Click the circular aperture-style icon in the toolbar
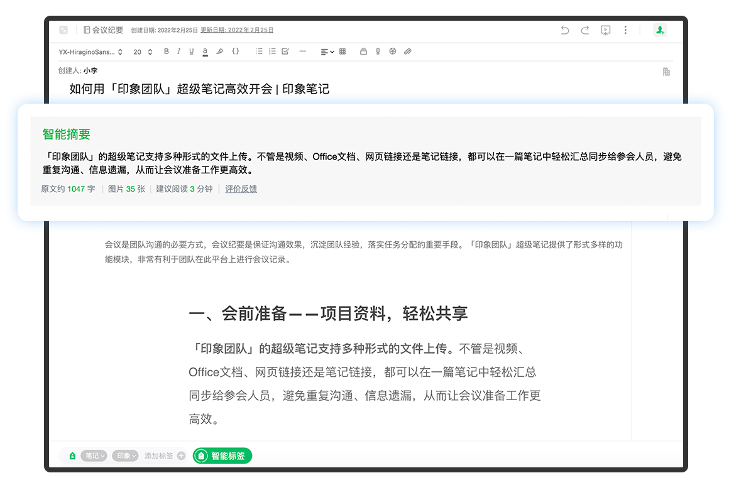The height and width of the screenshot is (495, 729). (x=393, y=52)
